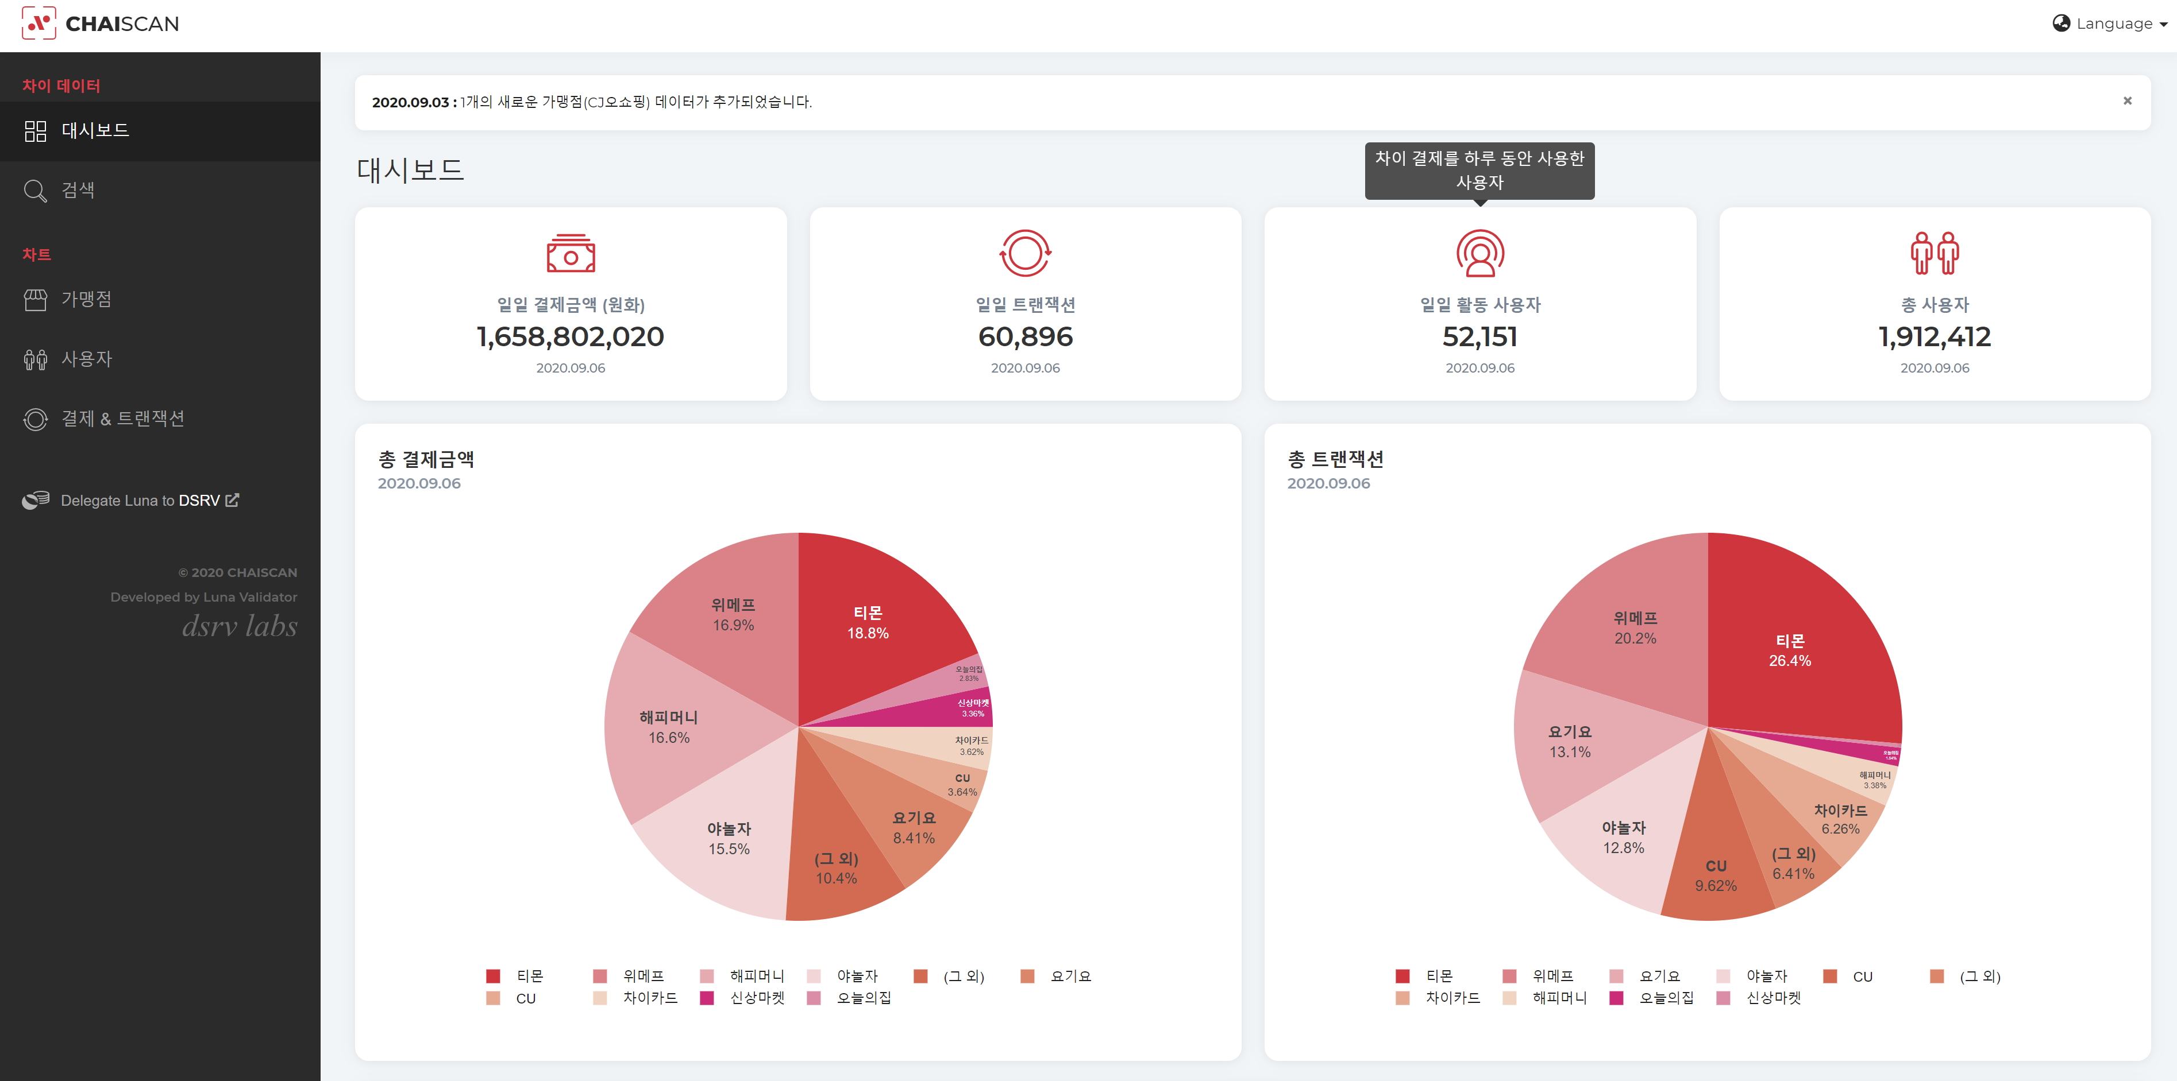Toggle 해피머니 legend entry in 총 트랜잭션

1545,998
